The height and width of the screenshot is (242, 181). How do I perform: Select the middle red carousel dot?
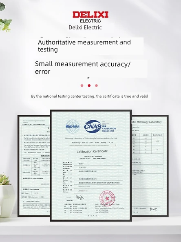(x=89, y=85)
